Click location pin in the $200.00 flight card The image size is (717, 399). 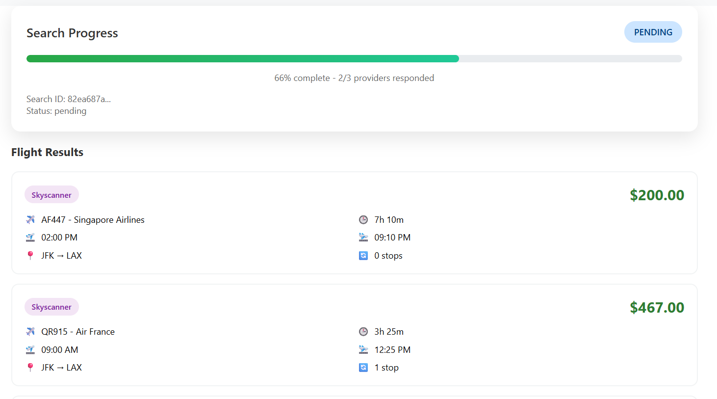point(30,255)
